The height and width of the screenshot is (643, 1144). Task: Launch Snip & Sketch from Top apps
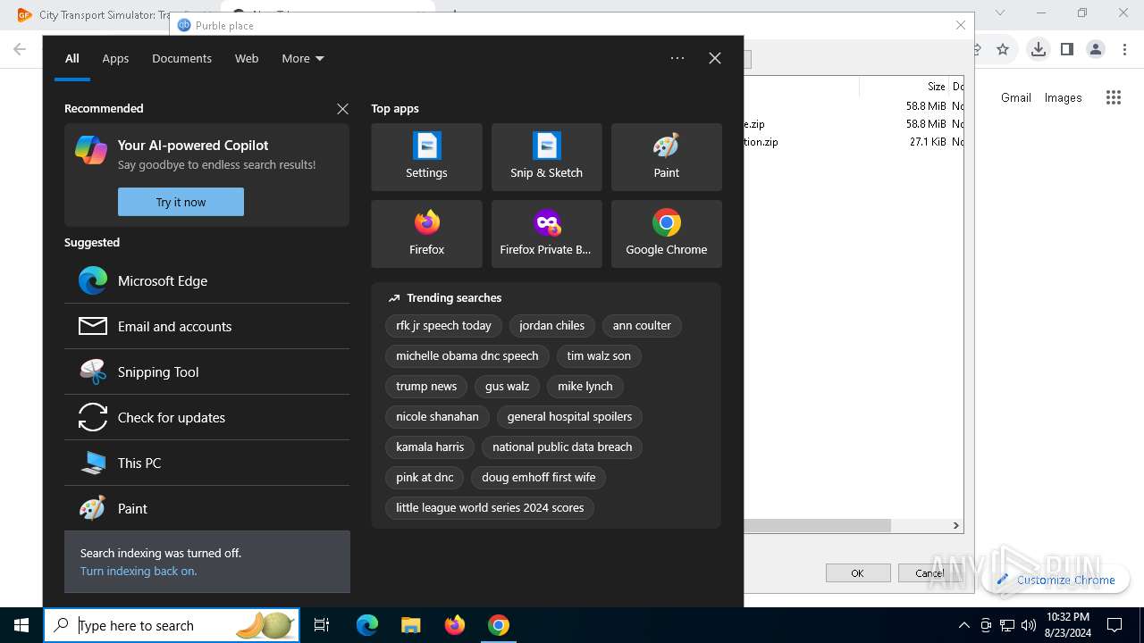point(546,157)
